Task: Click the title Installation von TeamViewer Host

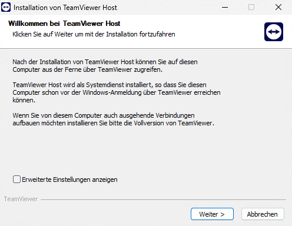Action: pos(65,8)
